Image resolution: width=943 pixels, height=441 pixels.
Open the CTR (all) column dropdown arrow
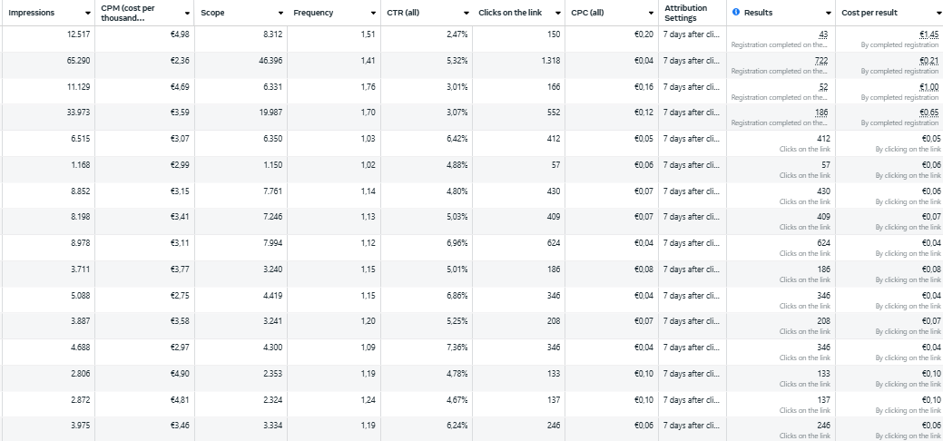click(x=466, y=14)
